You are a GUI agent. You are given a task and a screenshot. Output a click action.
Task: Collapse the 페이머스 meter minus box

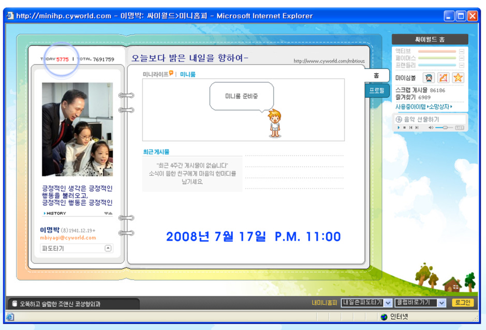coord(462,58)
